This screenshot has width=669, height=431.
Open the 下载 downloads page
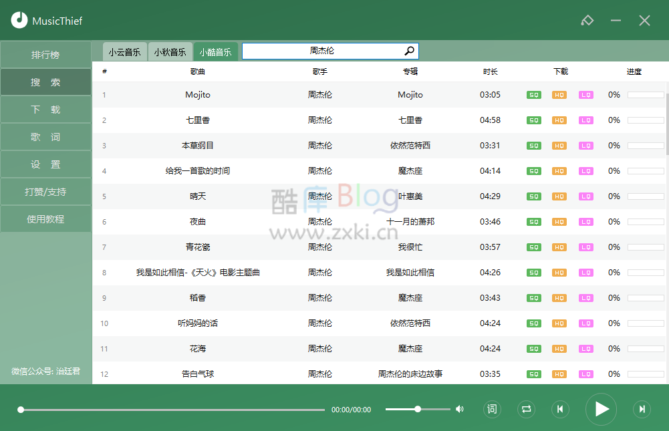[x=45, y=109]
